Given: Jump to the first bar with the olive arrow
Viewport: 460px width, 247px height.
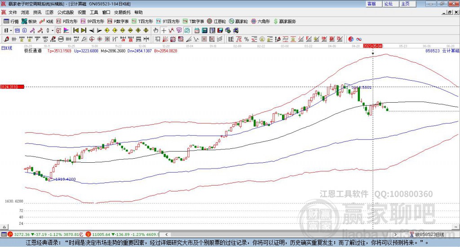Looking at the screenshot, I should (75, 30).
